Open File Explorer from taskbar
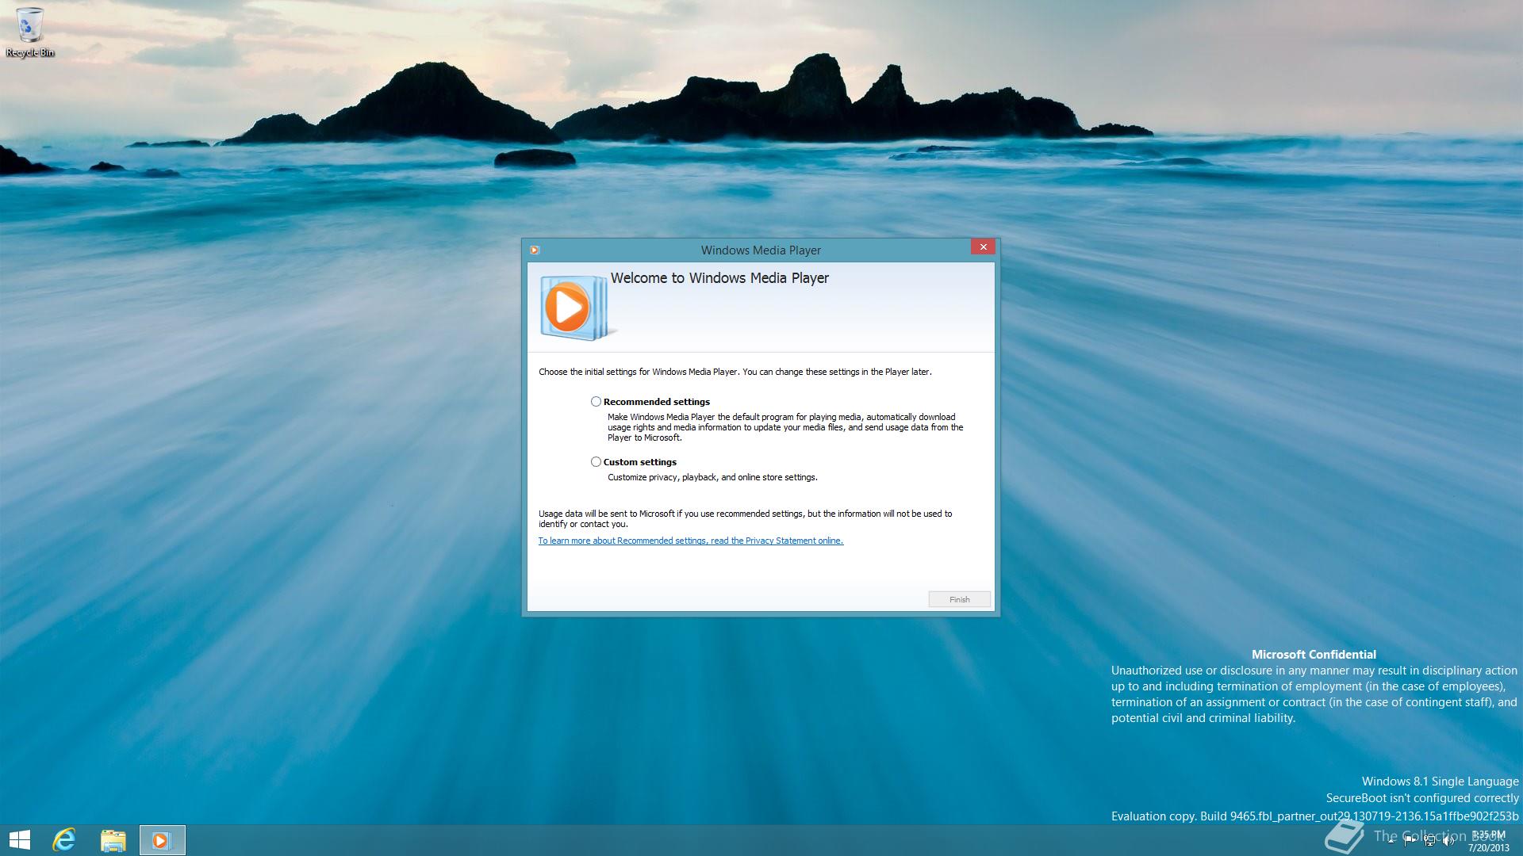1523x856 pixels. coord(113,840)
